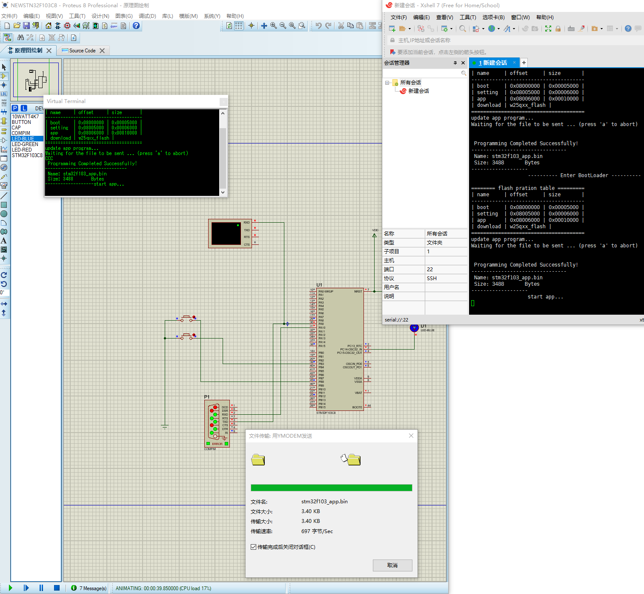
Task: Expand the session properties gear dropdown
Action: [x=452, y=29]
